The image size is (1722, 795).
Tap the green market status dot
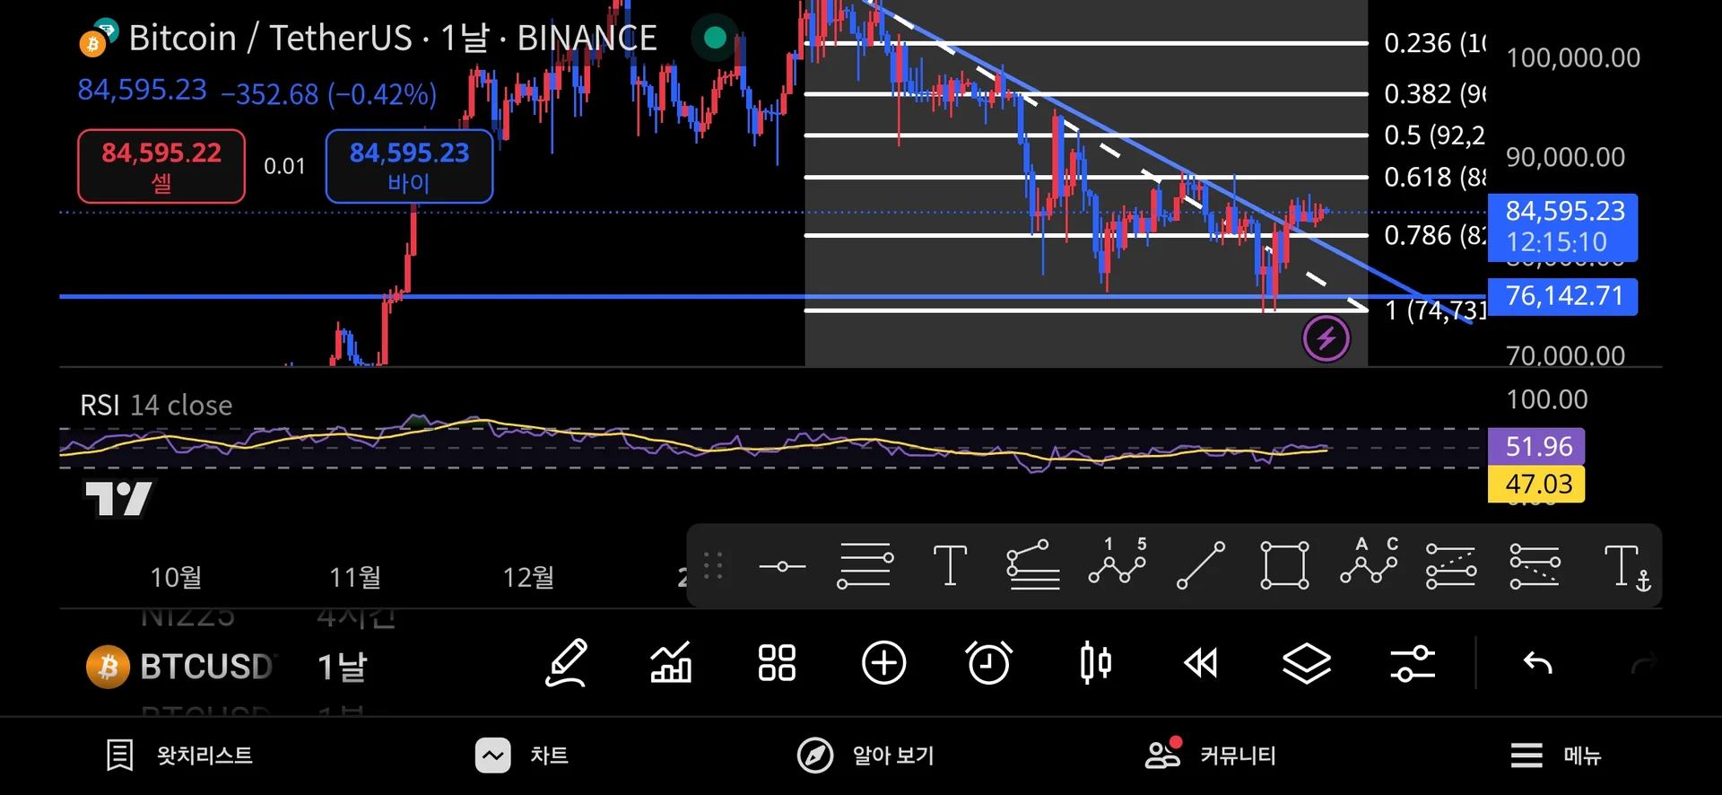coord(715,38)
